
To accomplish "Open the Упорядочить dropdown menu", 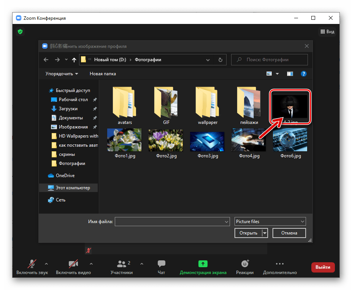I will 62,74.
